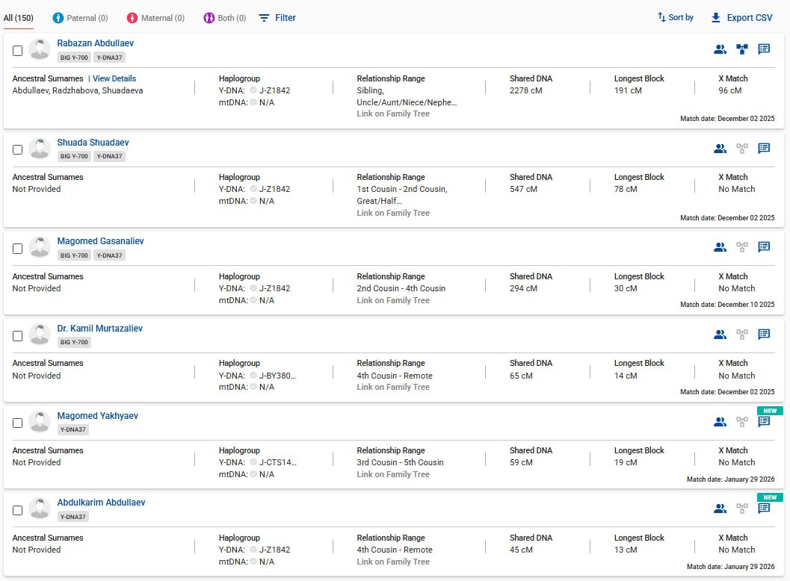
Task: Switch to the Maternal (0) tab
Action: (x=155, y=18)
